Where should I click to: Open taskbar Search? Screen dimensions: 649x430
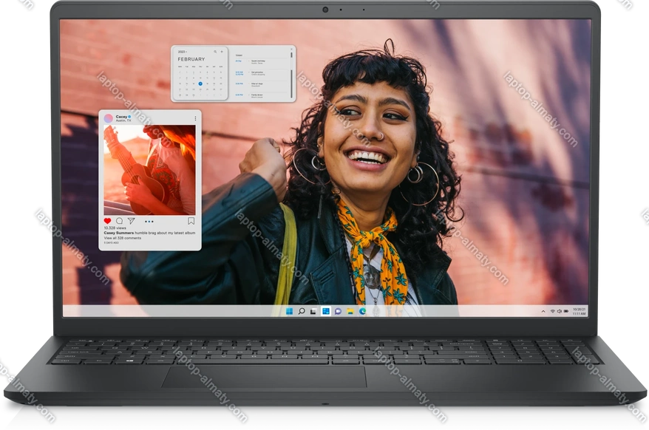tap(301, 311)
